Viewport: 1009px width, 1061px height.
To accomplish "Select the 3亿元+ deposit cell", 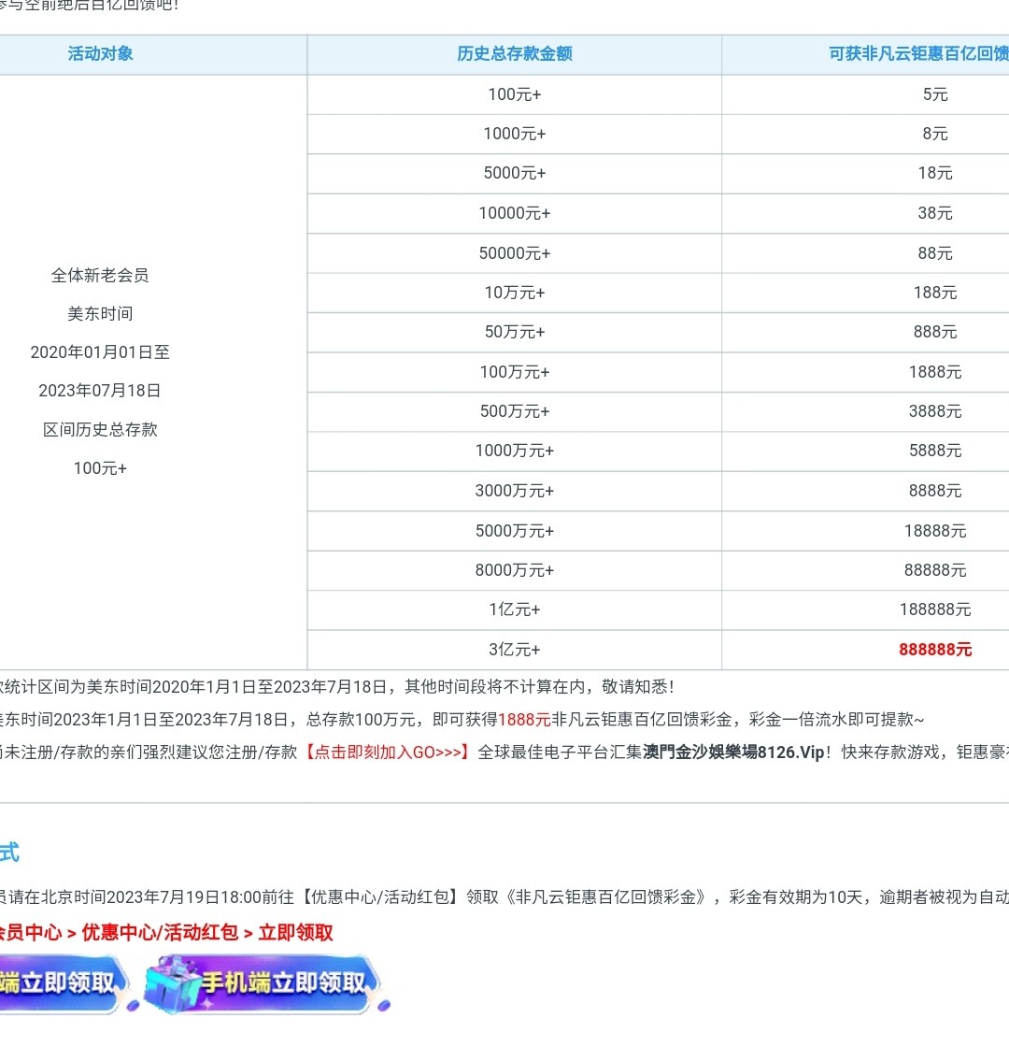I will coord(514,650).
